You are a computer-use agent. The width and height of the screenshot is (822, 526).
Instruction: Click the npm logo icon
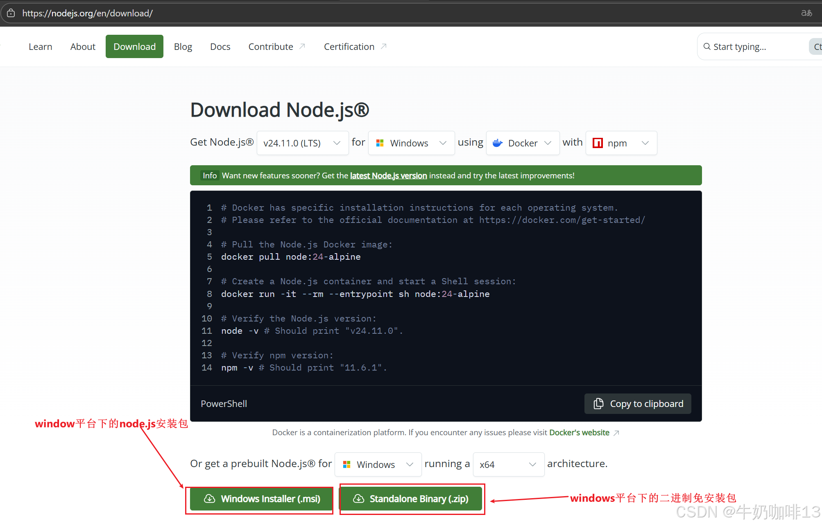pos(598,143)
